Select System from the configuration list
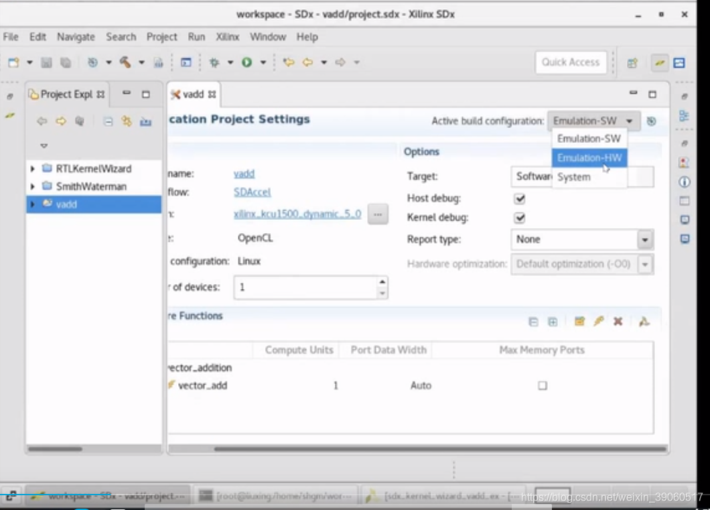Viewport: 710px width, 510px height. click(589, 177)
